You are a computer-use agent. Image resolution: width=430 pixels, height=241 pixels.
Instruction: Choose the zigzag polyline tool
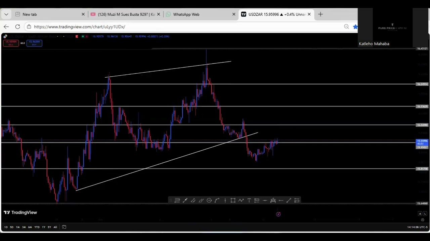(x=241, y=200)
